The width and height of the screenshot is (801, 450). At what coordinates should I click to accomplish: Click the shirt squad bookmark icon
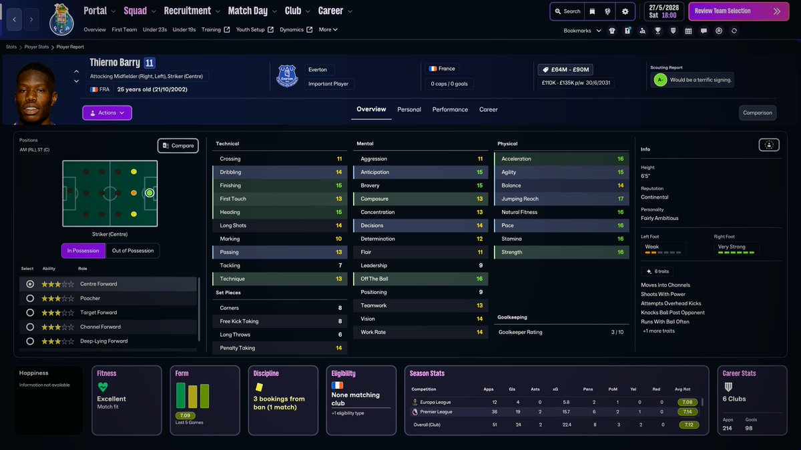[x=612, y=31]
